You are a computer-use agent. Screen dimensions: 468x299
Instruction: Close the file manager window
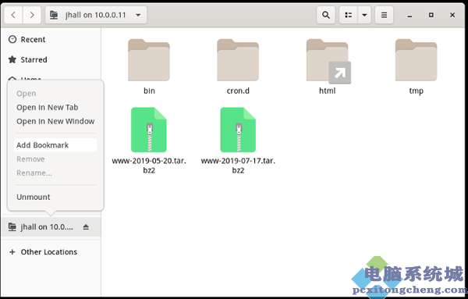[x=452, y=15]
